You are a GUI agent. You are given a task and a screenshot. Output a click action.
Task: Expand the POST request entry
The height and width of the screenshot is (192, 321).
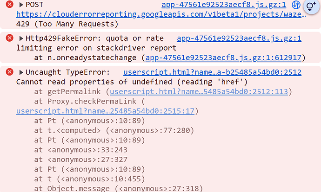coord(21,5)
